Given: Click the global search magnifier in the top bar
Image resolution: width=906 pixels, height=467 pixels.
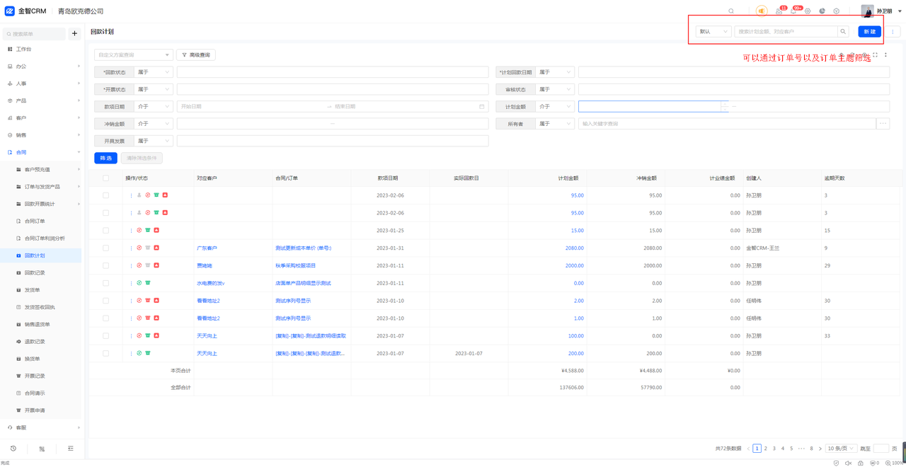Looking at the screenshot, I should [x=731, y=11].
